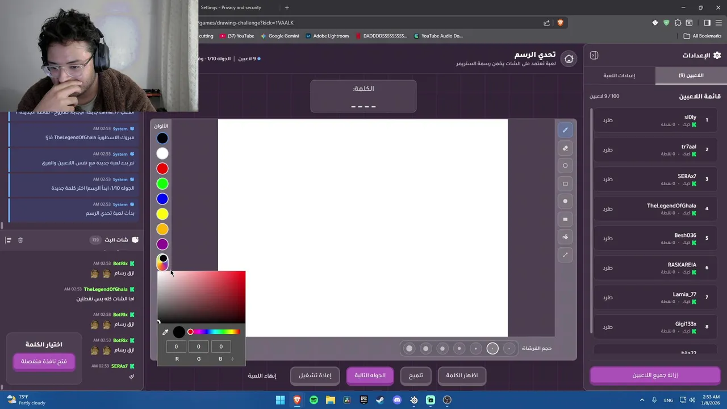Image resolution: width=727 pixels, height=409 pixels.
Task: Kick player tr7aal with طرد
Action: (608, 149)
